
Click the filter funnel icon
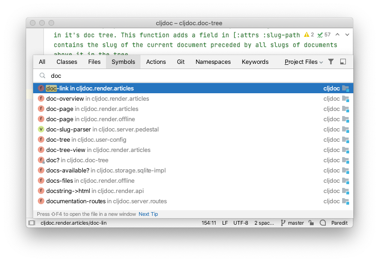coord(330,62)
